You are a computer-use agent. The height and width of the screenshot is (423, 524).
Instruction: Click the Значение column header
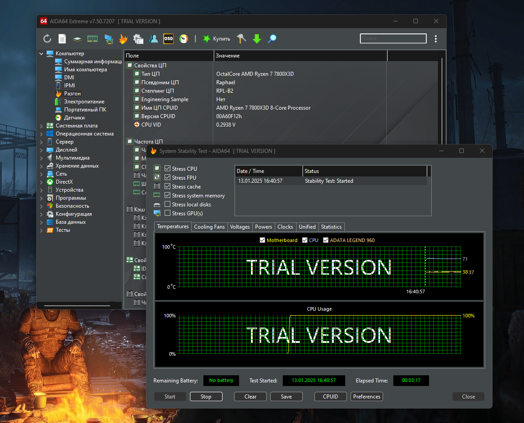tap(300, 56)
